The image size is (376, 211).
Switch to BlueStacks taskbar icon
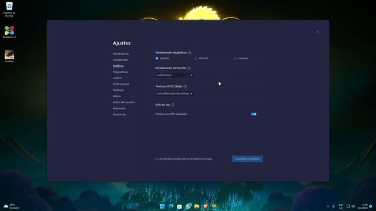pos(214,206)
